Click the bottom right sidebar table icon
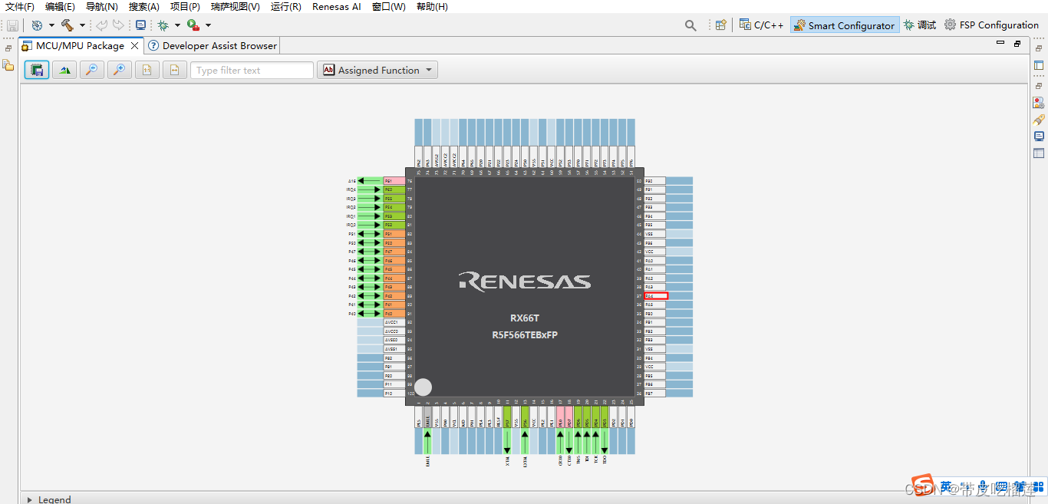 click(1039, 153)
